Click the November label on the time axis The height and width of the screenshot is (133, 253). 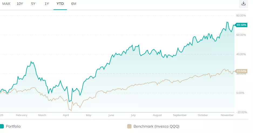[x=227, y=115]
